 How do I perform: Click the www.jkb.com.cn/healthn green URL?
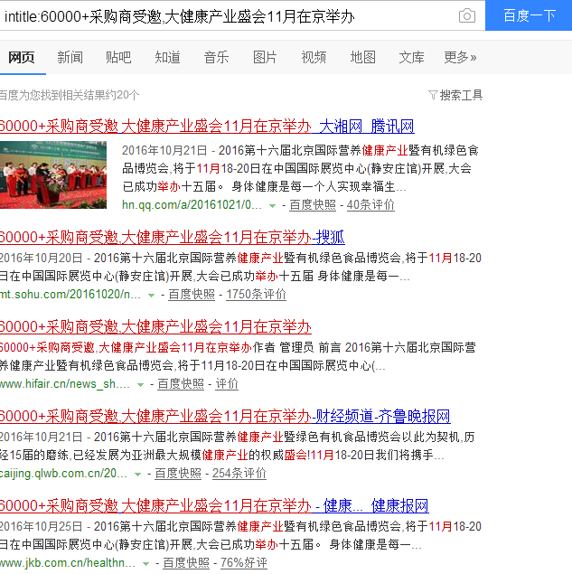(x=68, y=563)
